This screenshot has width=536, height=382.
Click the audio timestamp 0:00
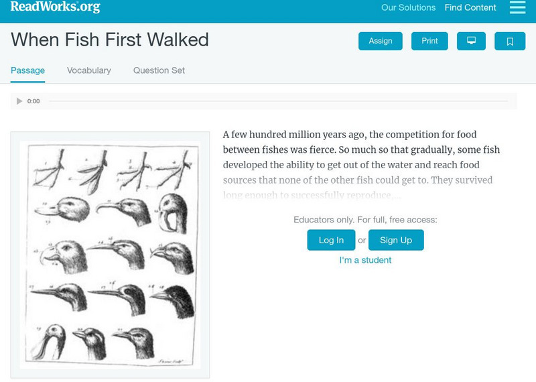coord(33,101)
